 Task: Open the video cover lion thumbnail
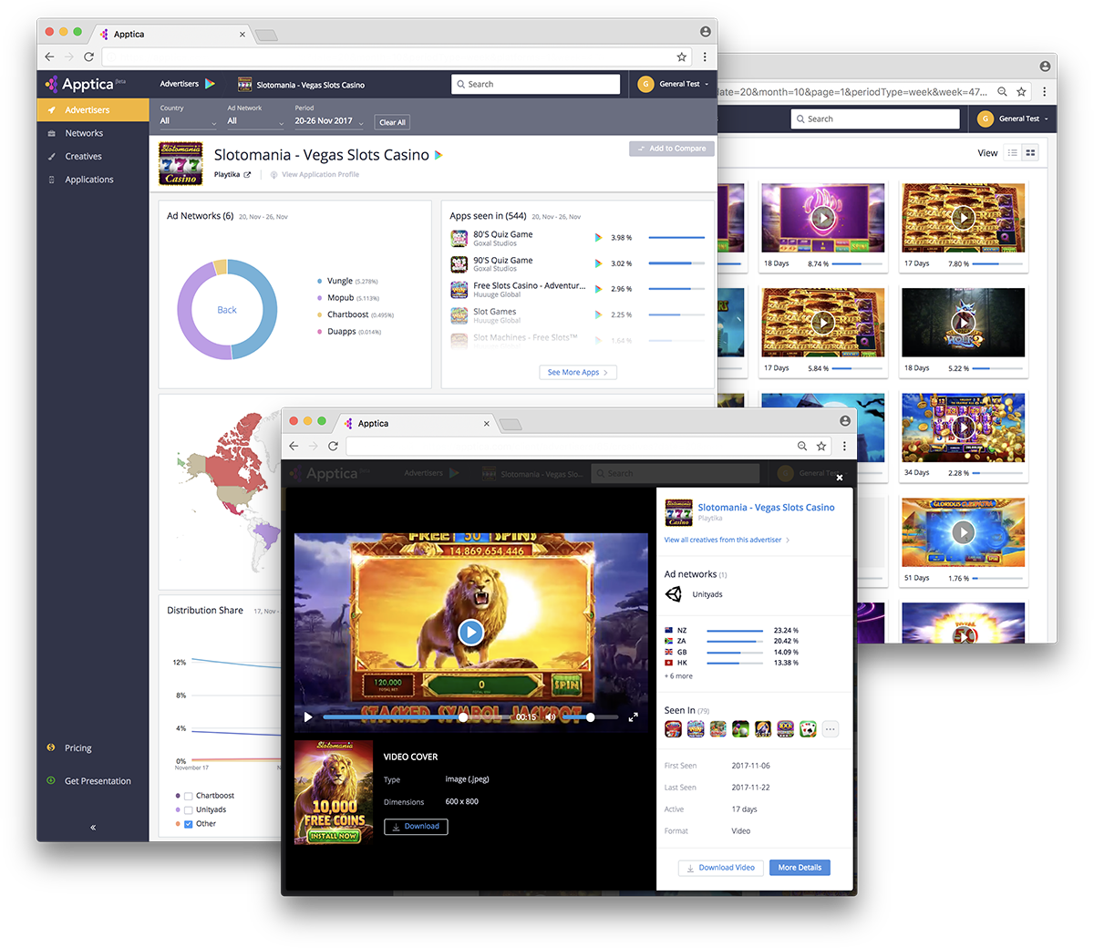tap(334, 792)
